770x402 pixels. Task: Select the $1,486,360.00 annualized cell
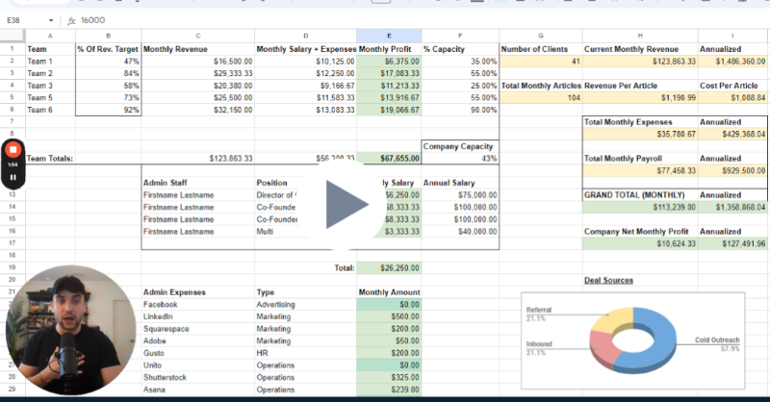pyautogui.click(x=732, y=62)
